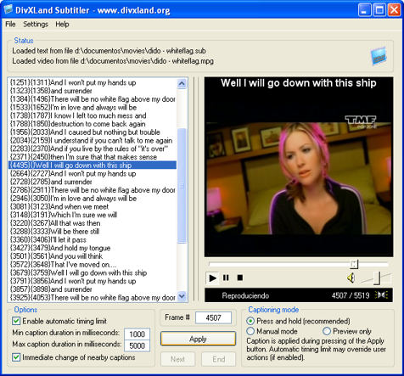Image resolution: width=404 pixels, height=376 pixels.
Task: Stop the video with the square button
Action: click(x=240, y=278)
